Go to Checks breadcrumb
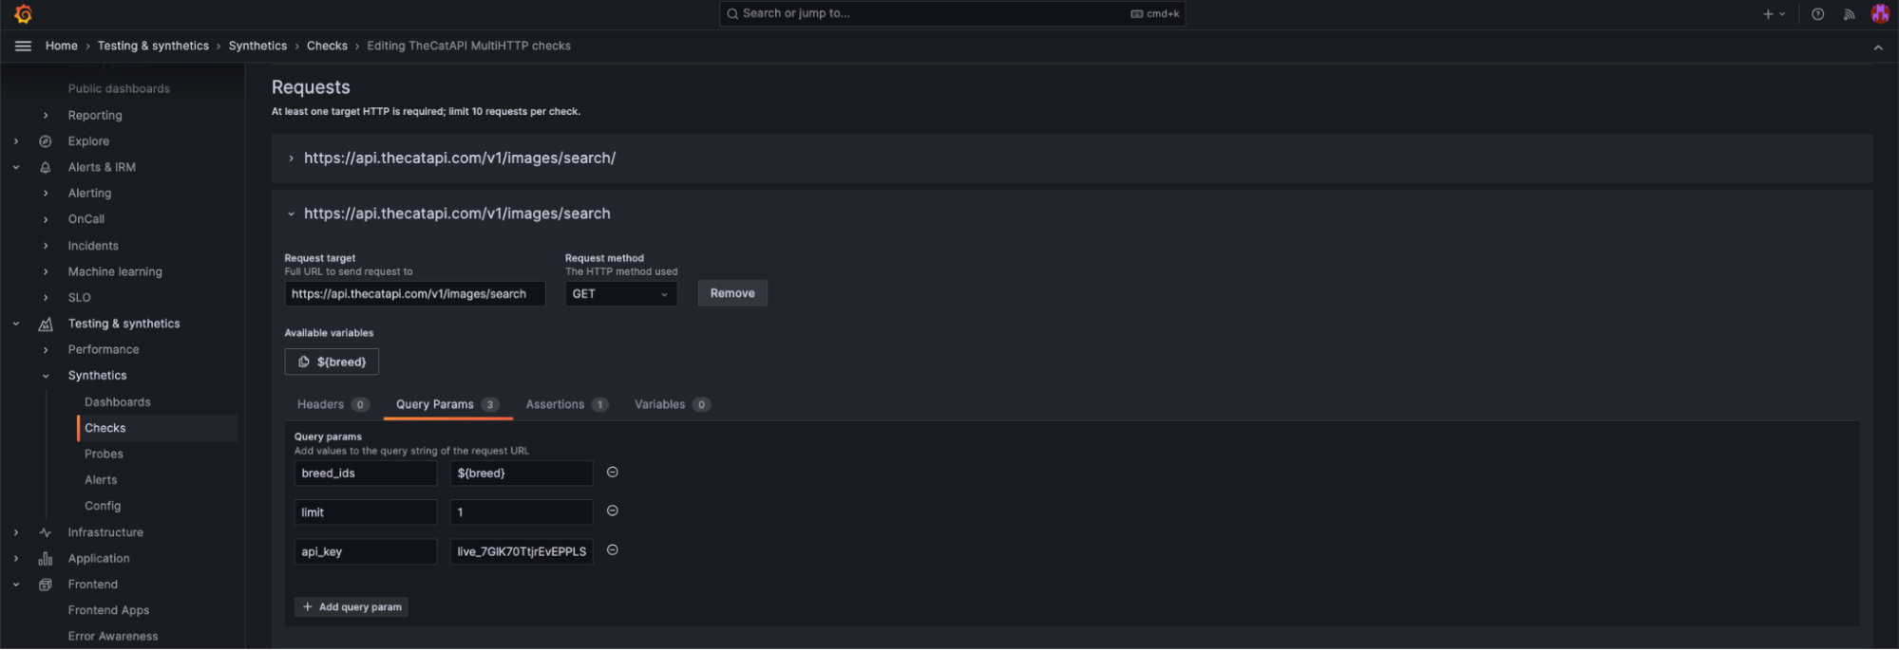The image size is (1899, 650). tap(327, 46)
